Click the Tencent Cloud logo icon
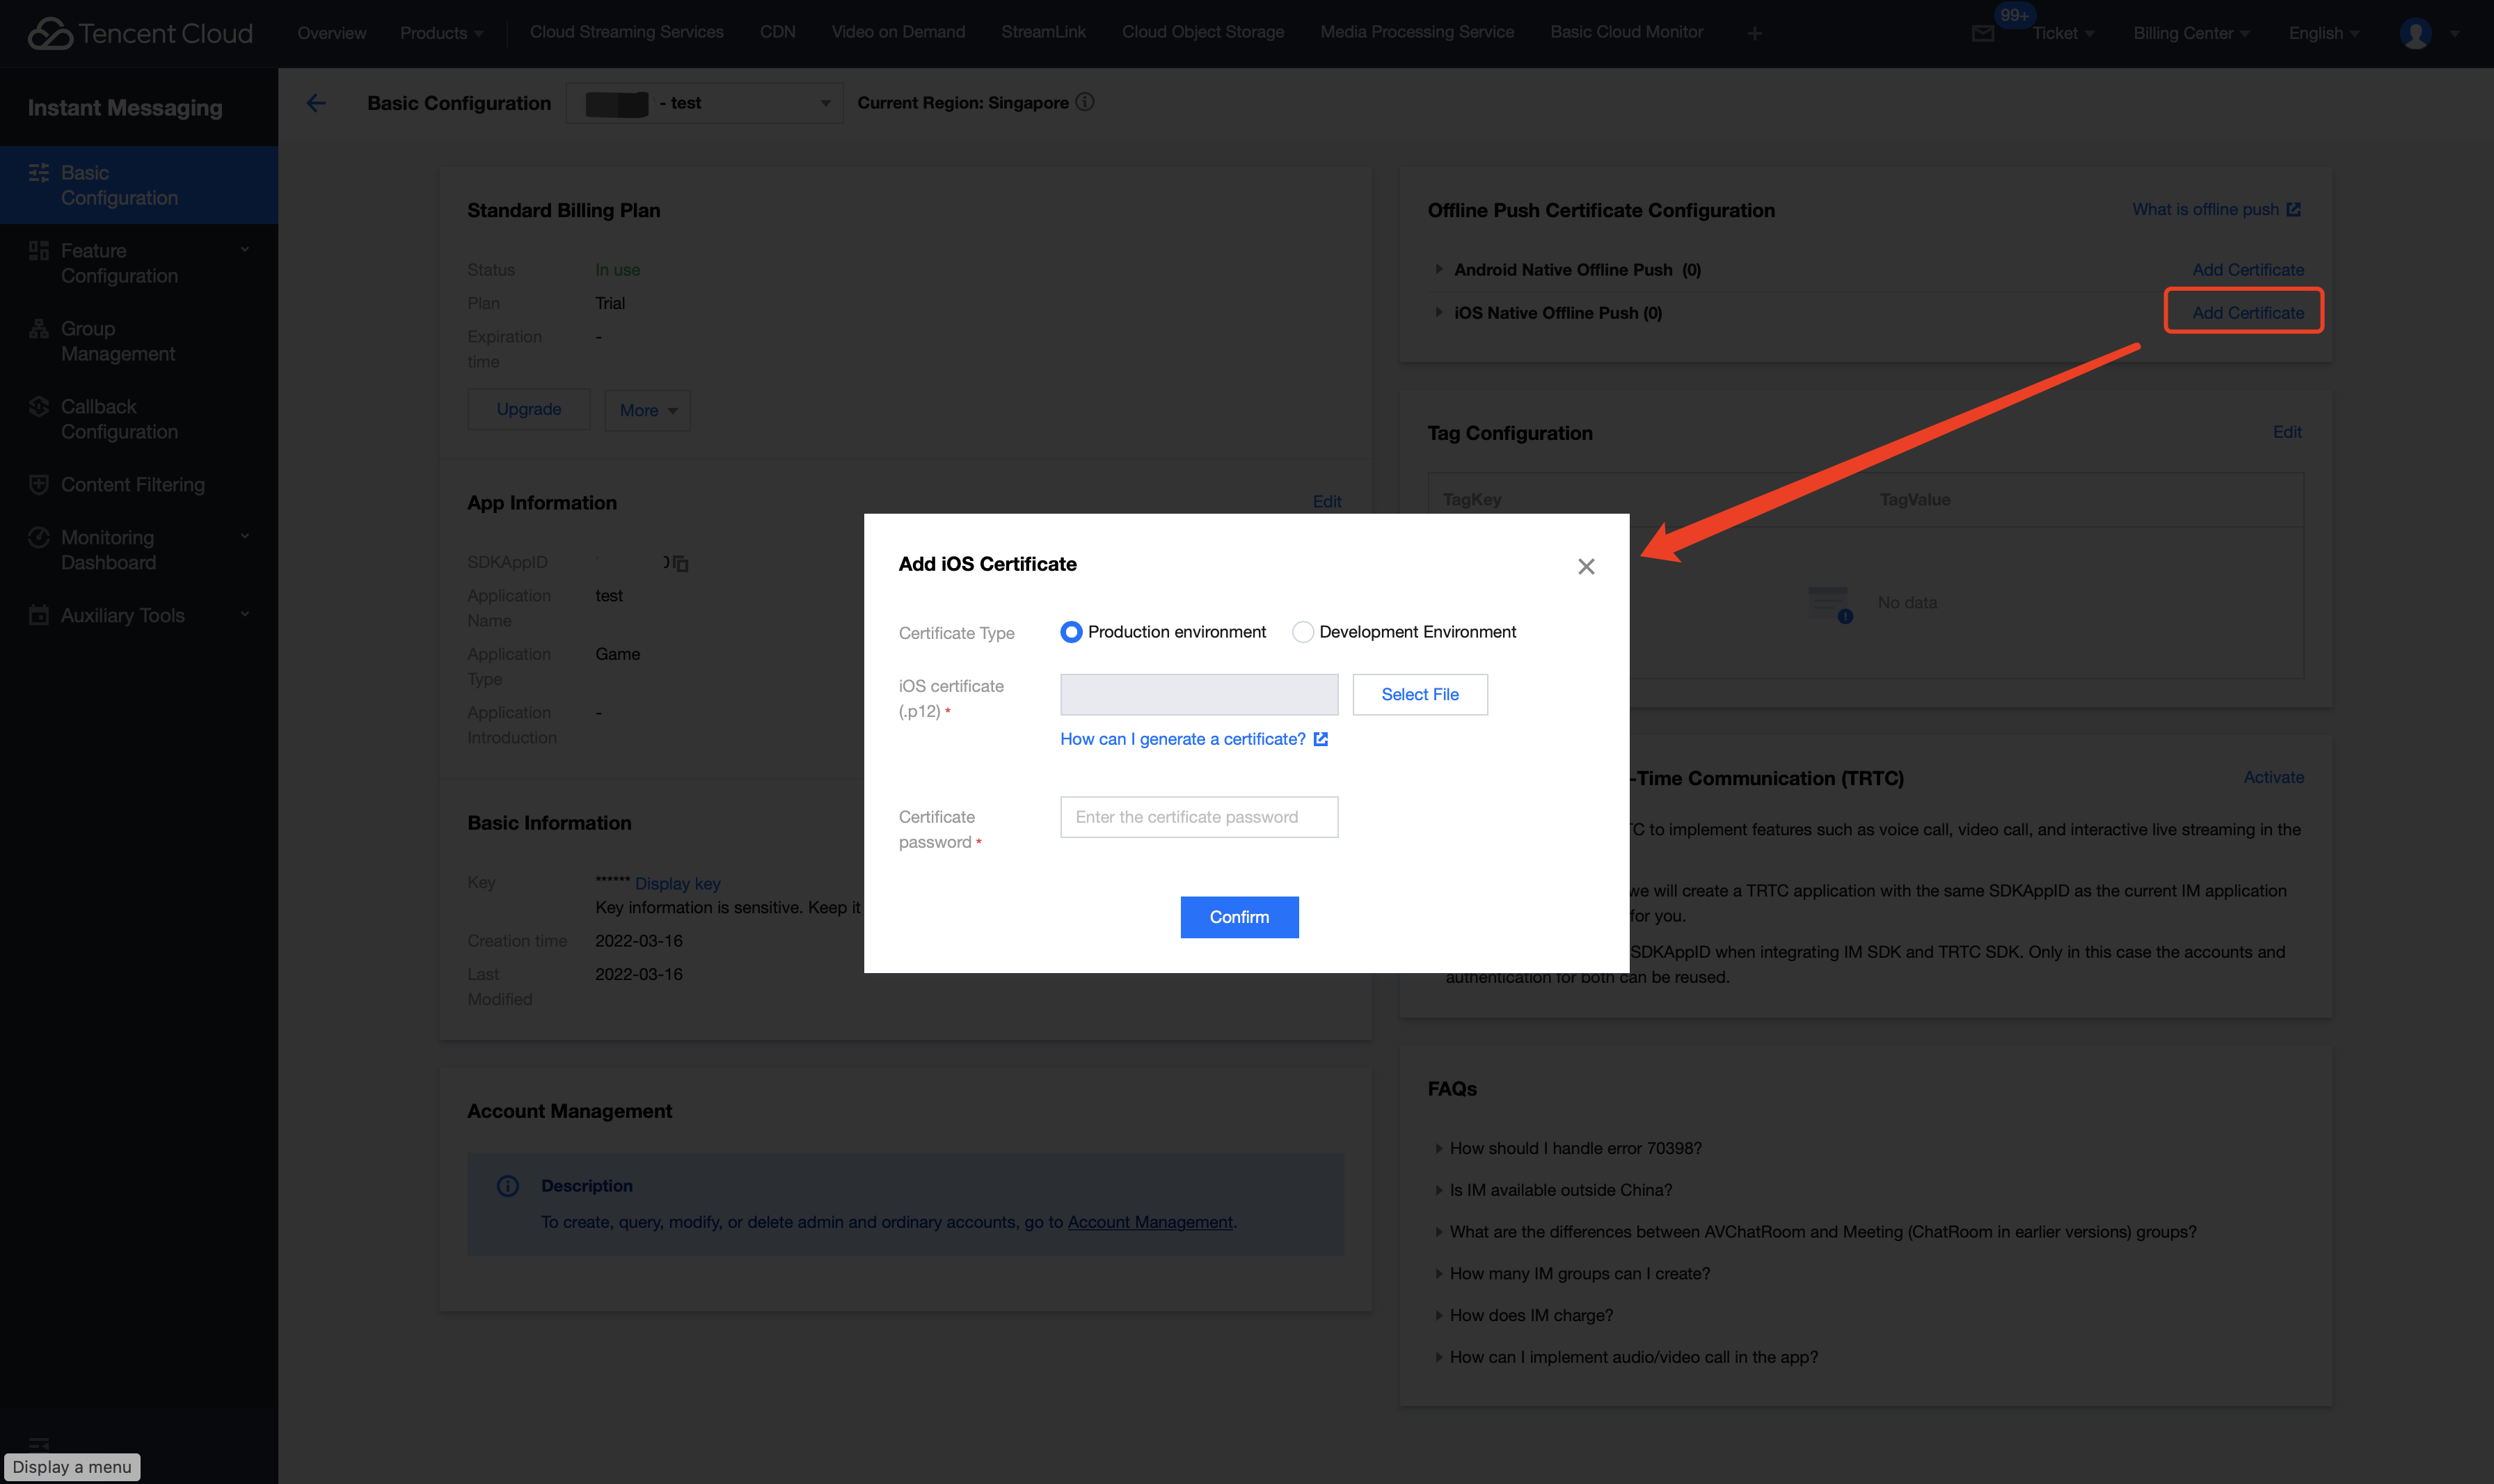This screenshot has height=1484, width=2494. coord(50,33)
